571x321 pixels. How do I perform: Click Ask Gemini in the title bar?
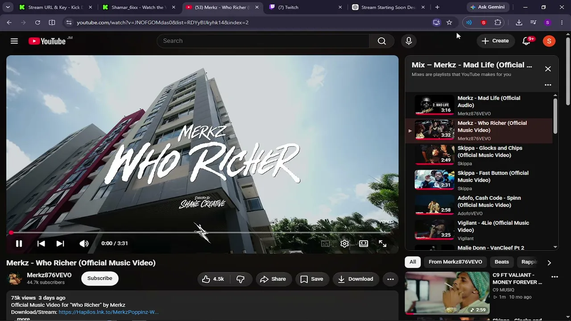point(489,7)
